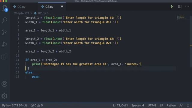Click the 'else:' keyword on line 14
192x108 pixels.
point(29,72)
